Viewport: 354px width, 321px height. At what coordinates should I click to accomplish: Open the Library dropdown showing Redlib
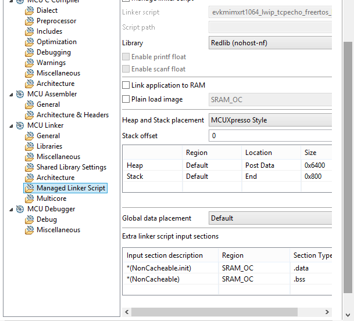tap(270, 43)
